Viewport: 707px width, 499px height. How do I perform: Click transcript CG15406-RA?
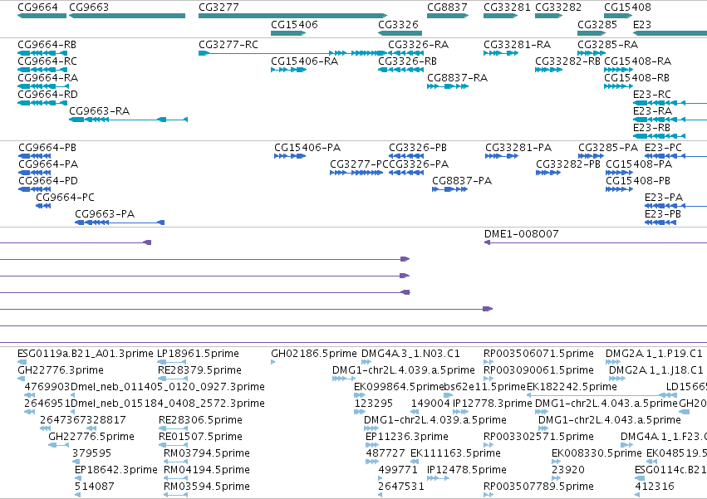tap(304, 61)
